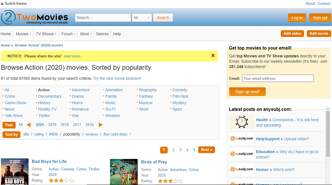Open the Home navigation item
The image size is (332, 185).
(6, 34)
